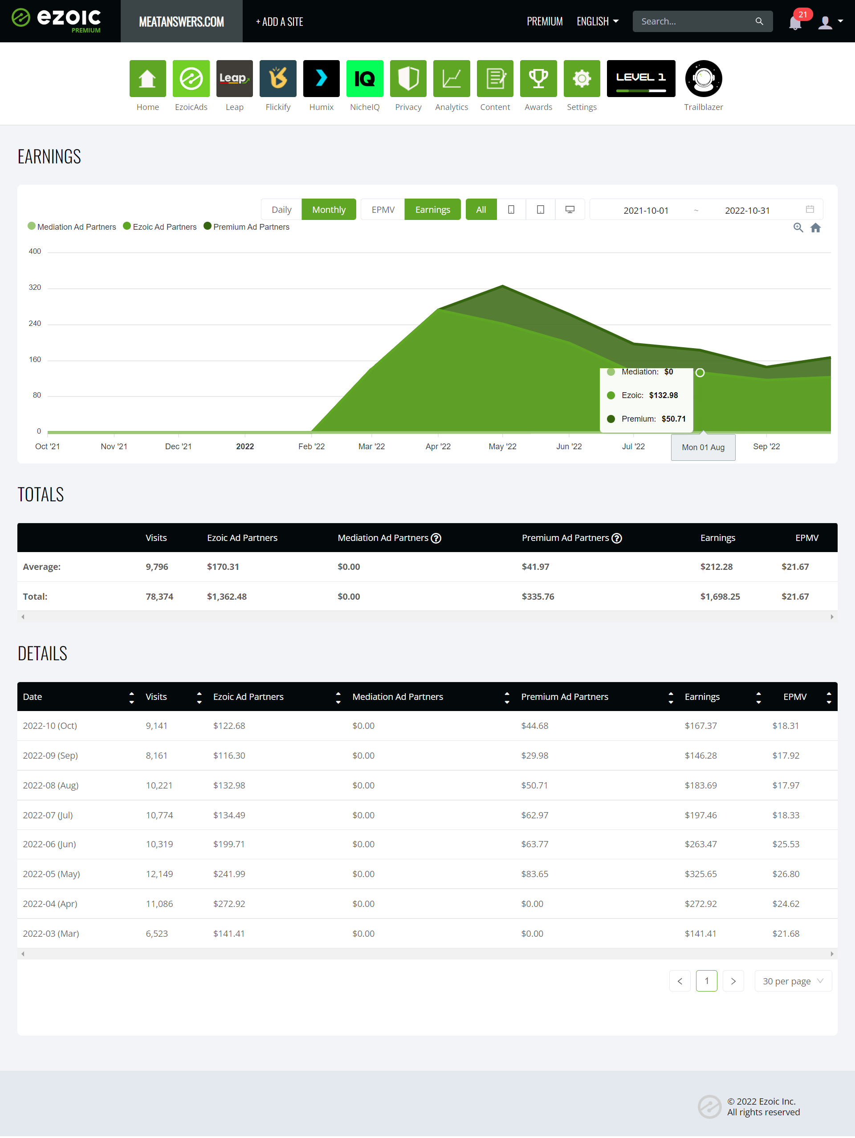Click the $272.92 April Ezoic partners cell
The width and height of the screenshot is (855, 1138).
coord(229,904)
